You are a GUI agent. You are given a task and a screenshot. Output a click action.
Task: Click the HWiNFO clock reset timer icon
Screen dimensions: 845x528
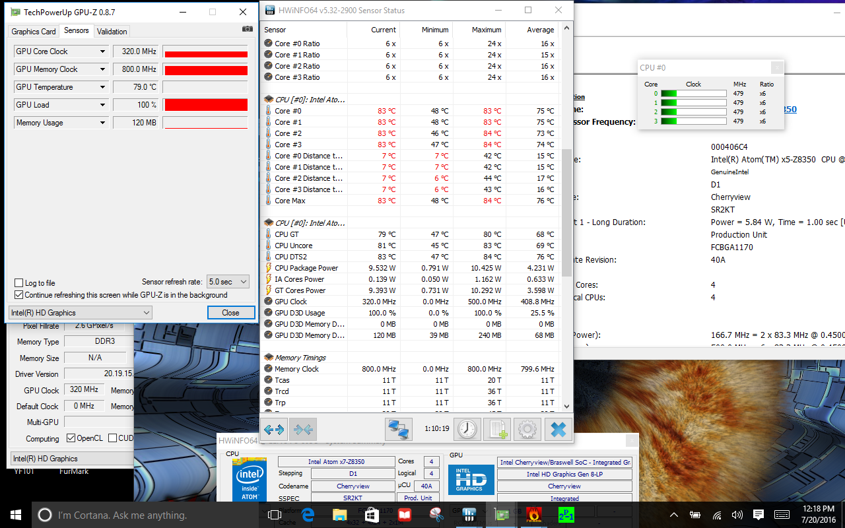[x=467, y=429]
